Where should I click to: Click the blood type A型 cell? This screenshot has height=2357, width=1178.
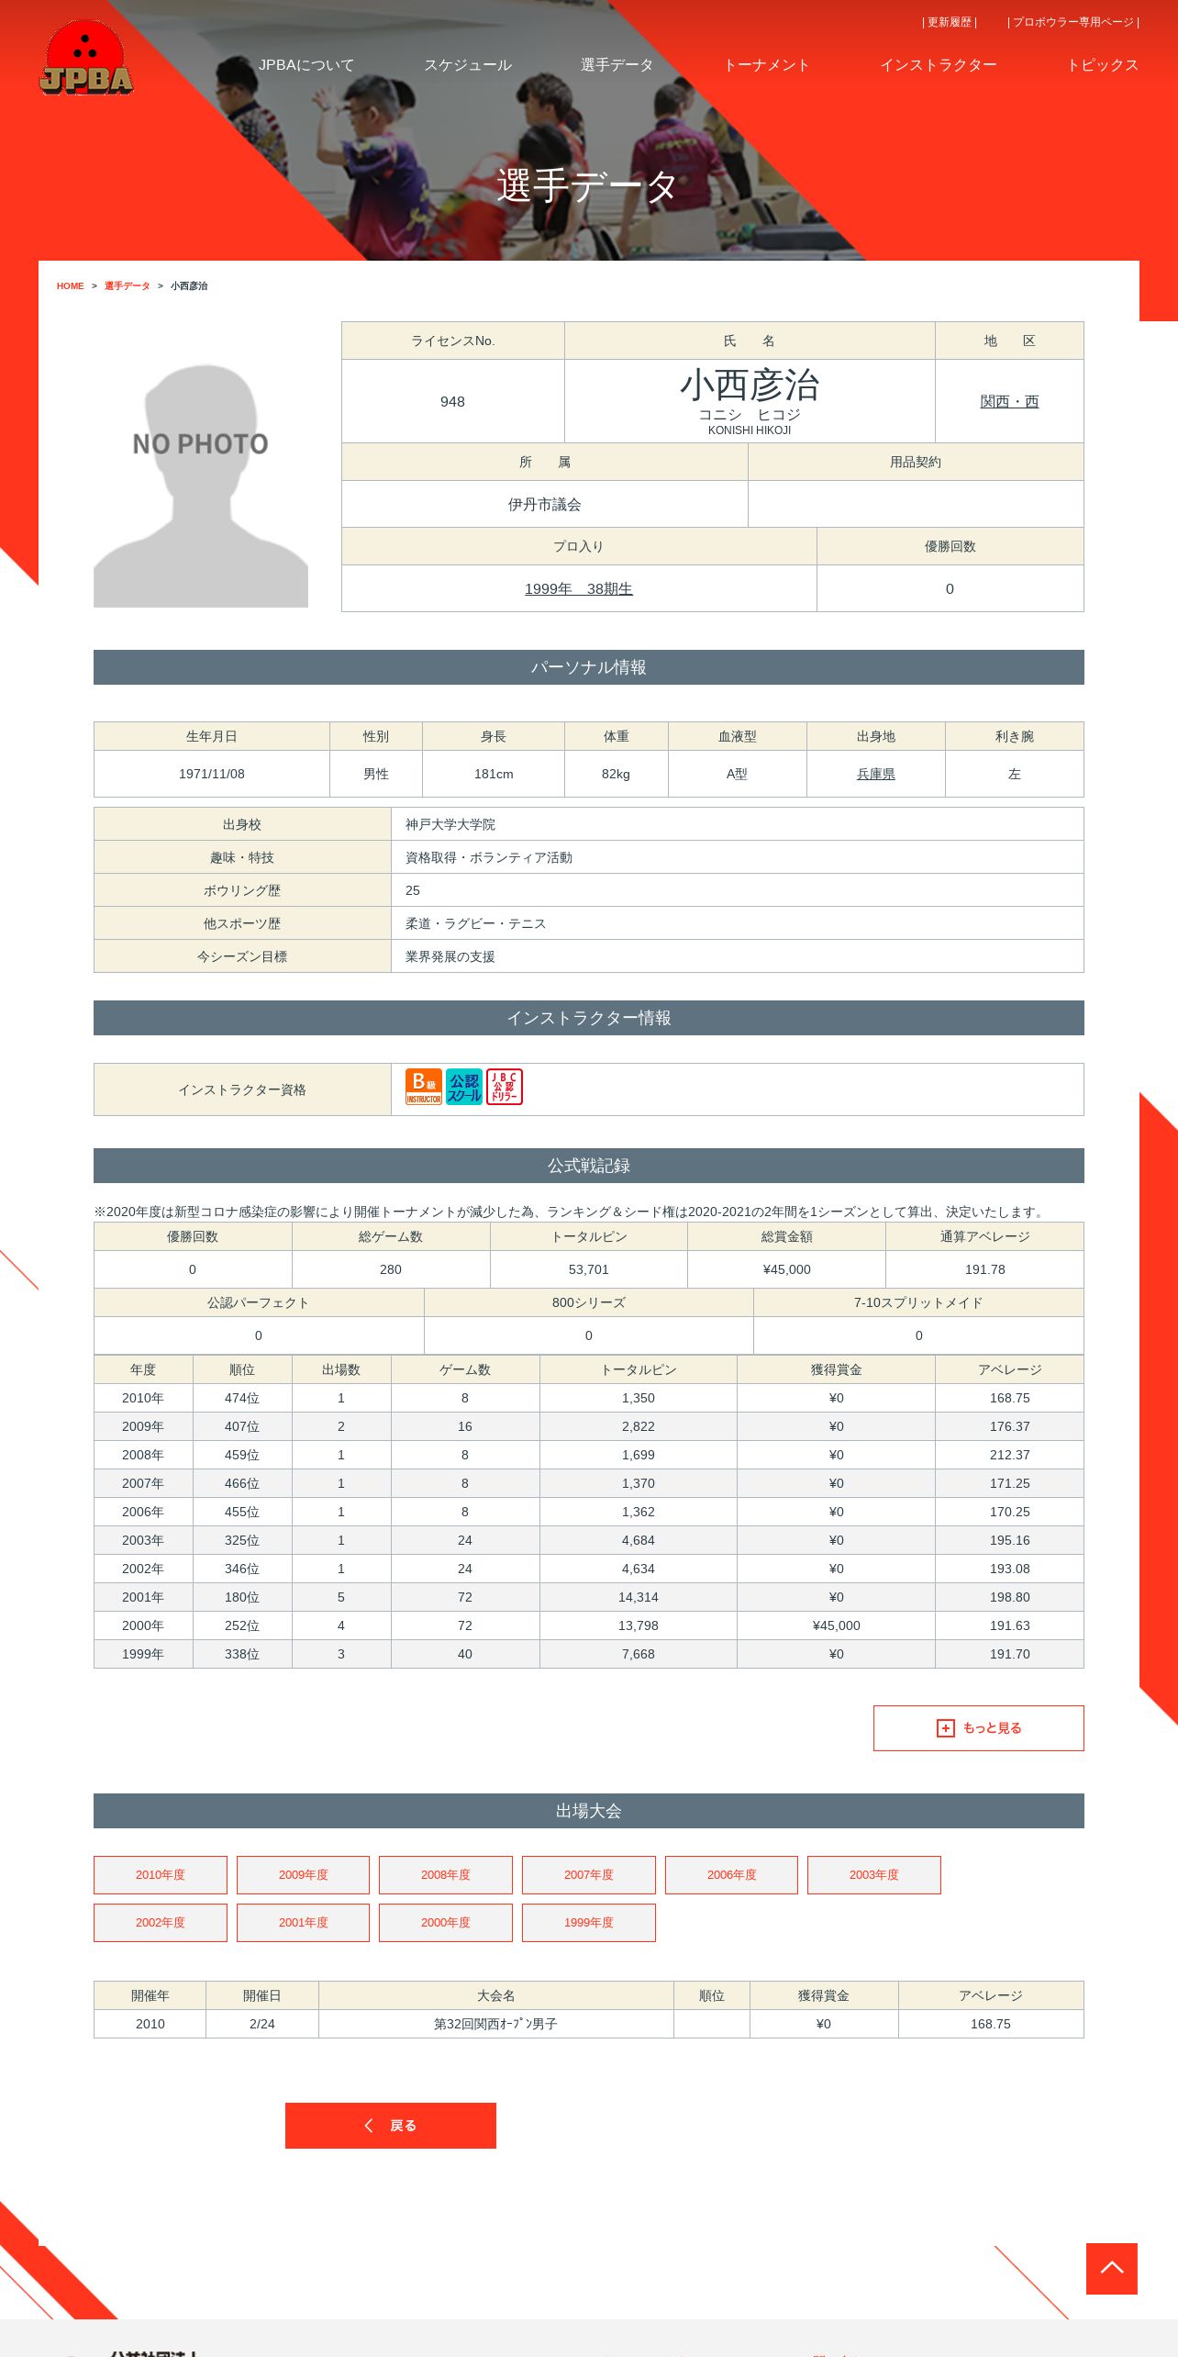point(738,774)
